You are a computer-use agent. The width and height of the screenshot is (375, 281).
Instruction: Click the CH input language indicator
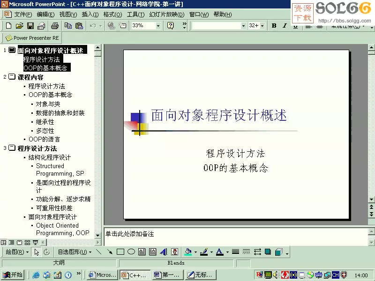coord(336,275)
